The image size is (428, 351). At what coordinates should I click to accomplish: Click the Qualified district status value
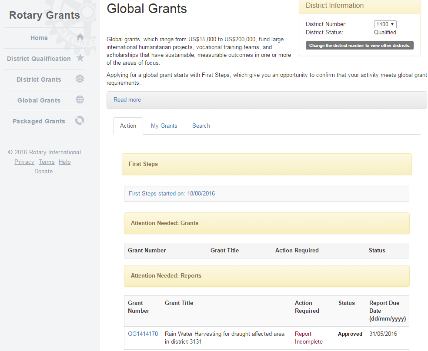[385, 33]
